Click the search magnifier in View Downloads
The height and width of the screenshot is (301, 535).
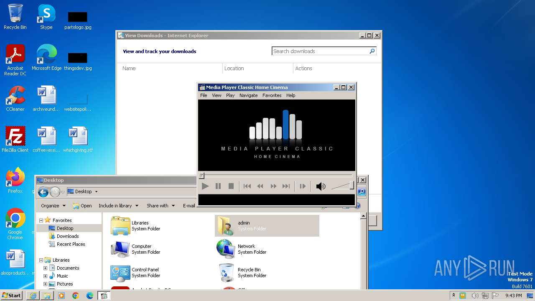tap(372, 51)
